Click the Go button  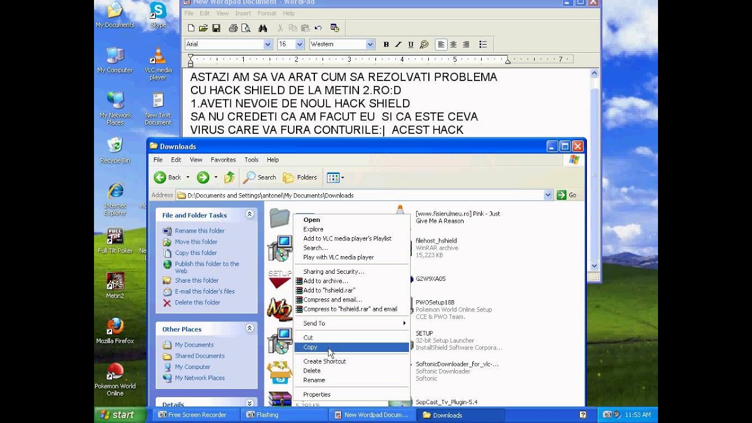[567, 195]
